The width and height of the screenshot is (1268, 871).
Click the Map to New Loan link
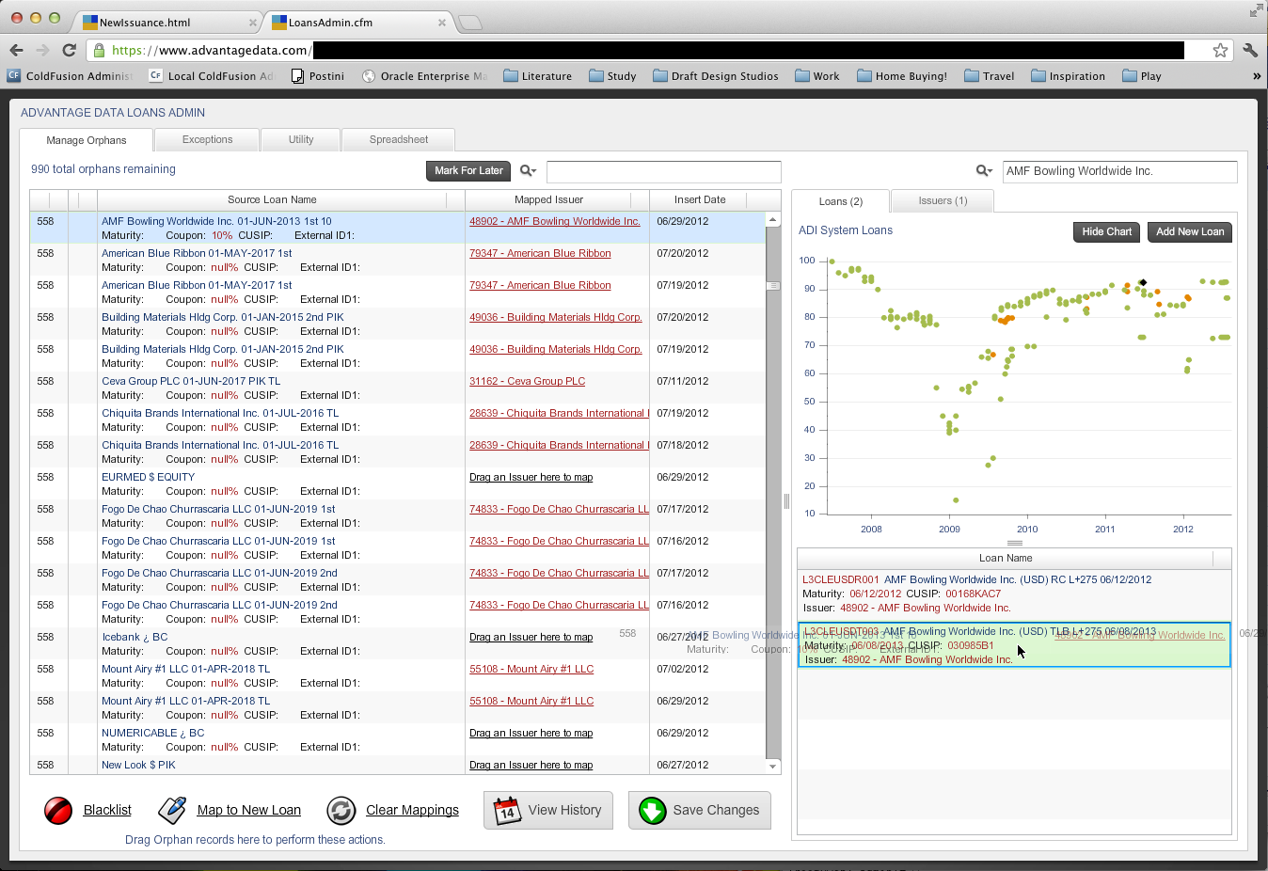click(x=249, y=810)
